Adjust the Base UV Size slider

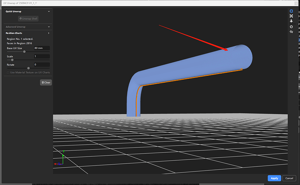point(24,52)
